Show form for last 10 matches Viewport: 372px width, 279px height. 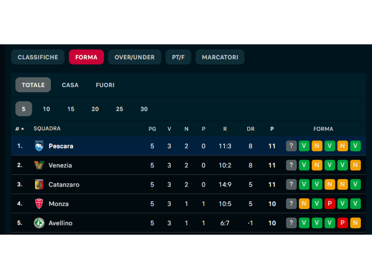46,109
